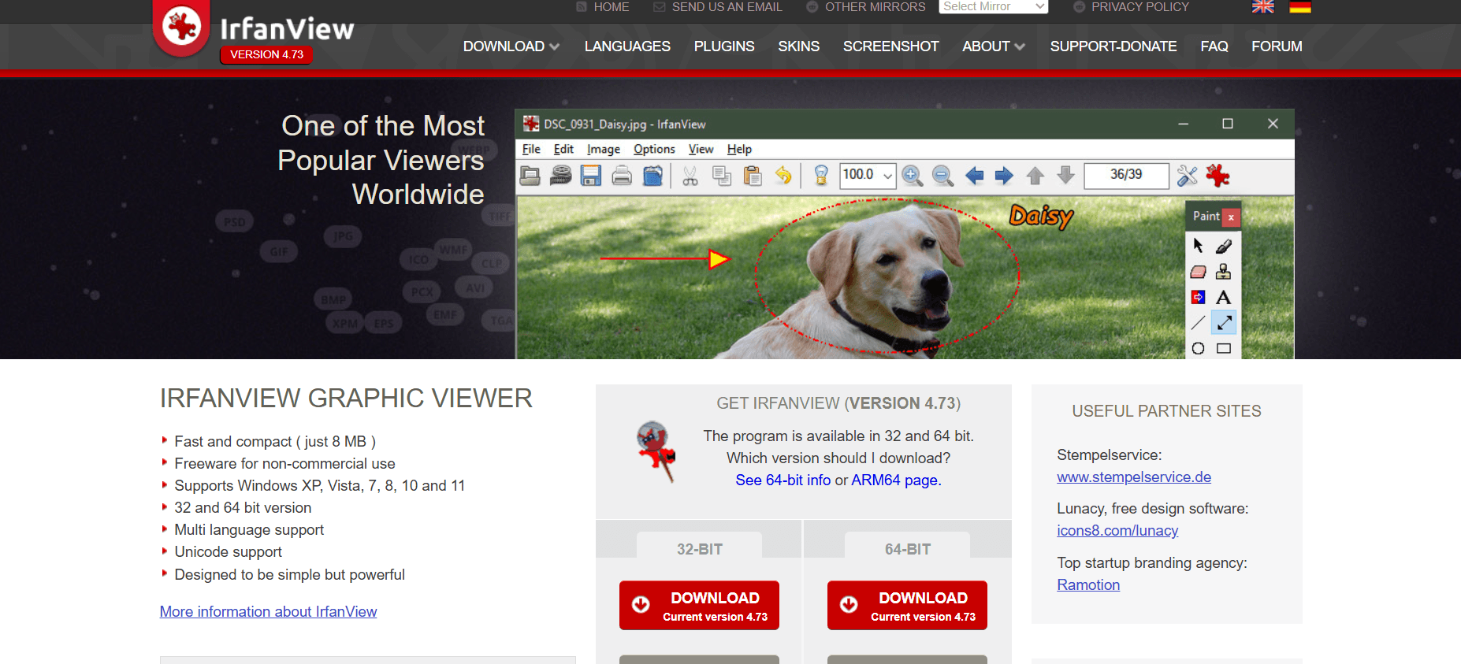
Task: Click the IrfanView red cat logo
Action: pyautogui.click(x=181, y=26)
